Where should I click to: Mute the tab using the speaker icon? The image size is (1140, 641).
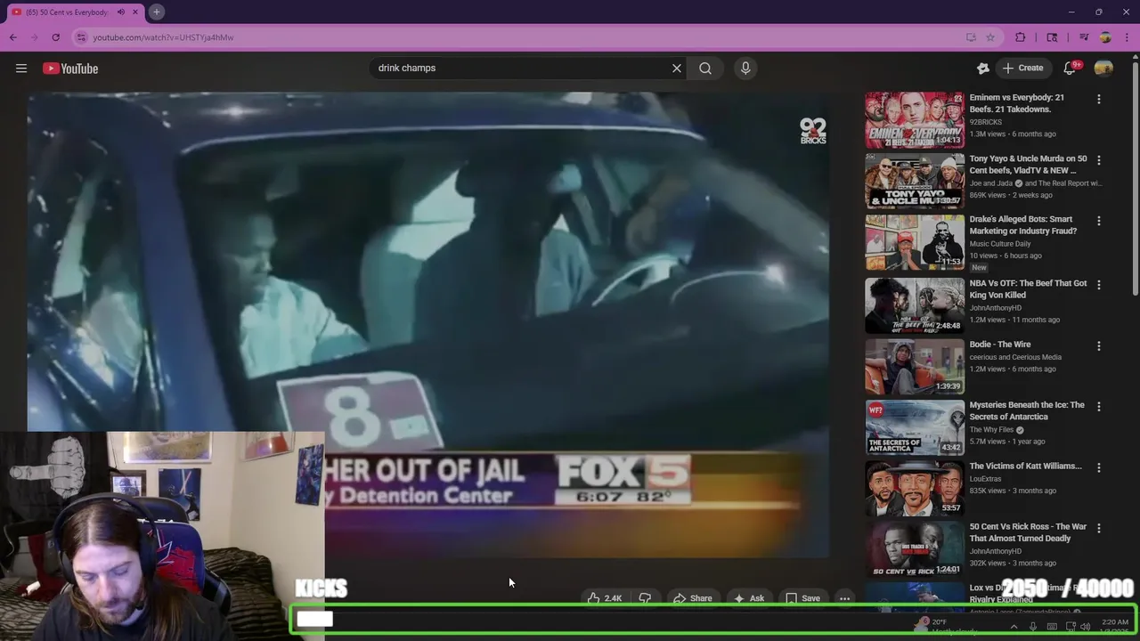click(121, 12)
